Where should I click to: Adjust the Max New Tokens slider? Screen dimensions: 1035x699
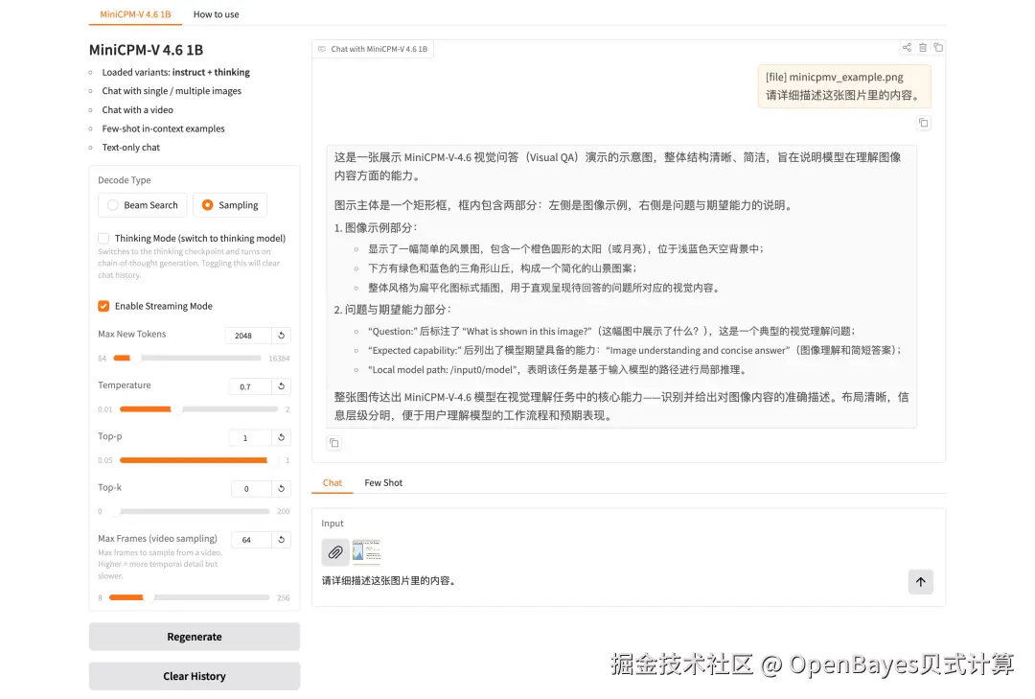click(188, 358)
